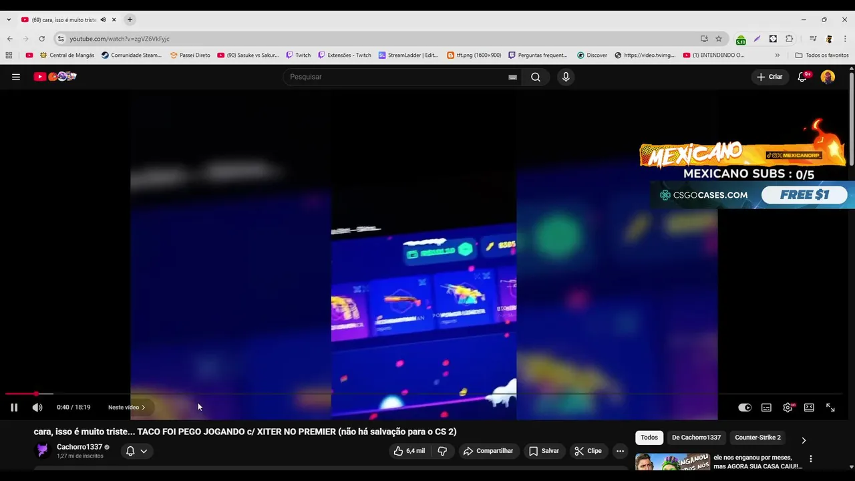Open on-screen keyboard icon in search box
The height and width of the screenshot is (481, 855).
[x=512, y=77]
